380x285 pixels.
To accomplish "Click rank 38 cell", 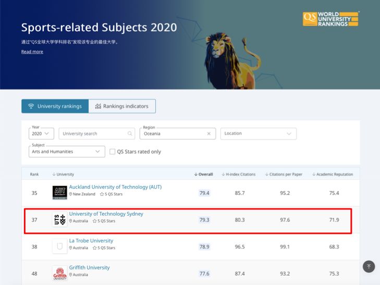I will pos(34,247).
